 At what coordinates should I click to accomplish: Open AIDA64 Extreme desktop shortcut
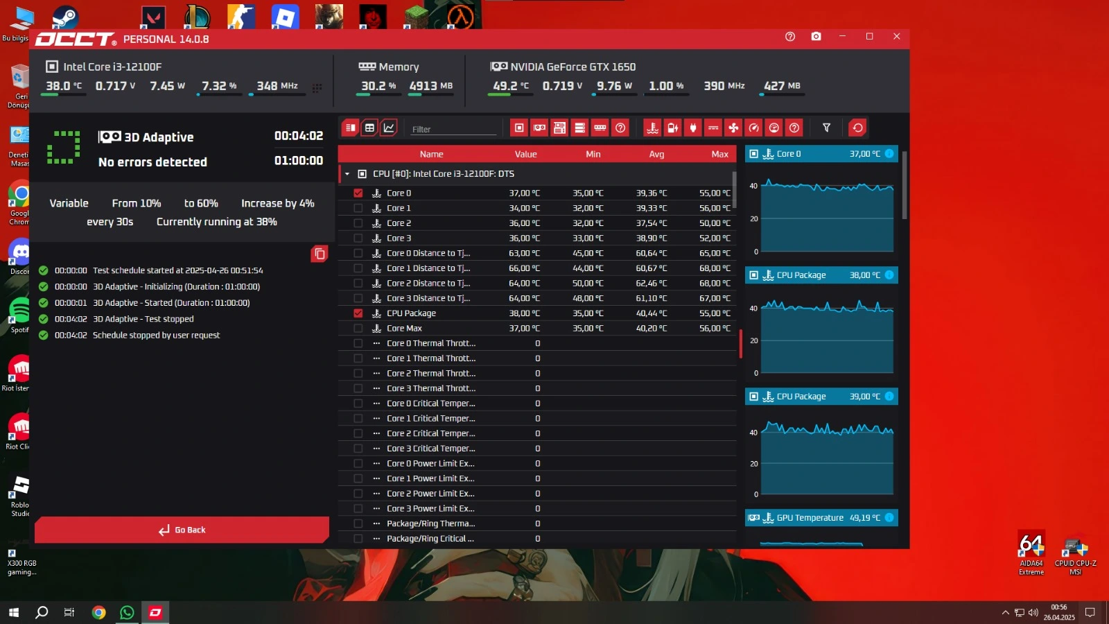[1031, 553]
